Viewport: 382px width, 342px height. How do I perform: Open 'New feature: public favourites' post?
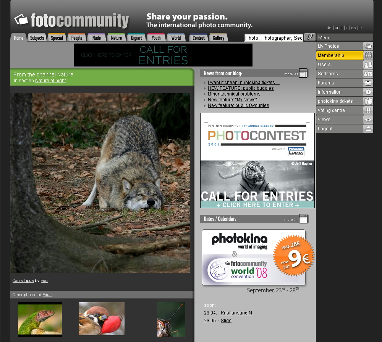click(238, 105)
